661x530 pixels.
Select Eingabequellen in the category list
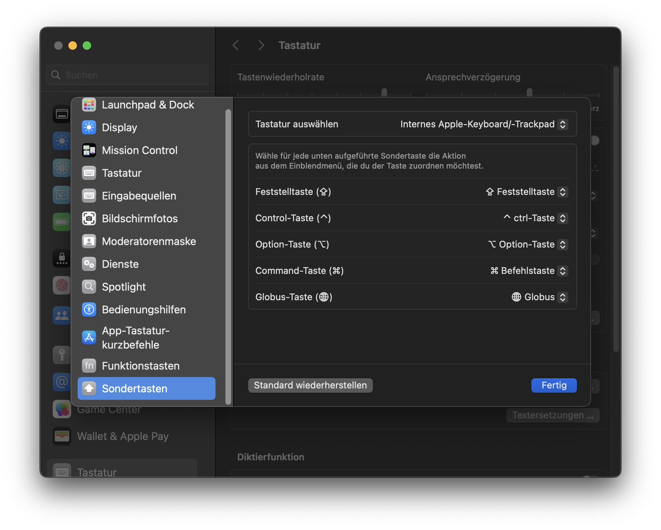139,196
